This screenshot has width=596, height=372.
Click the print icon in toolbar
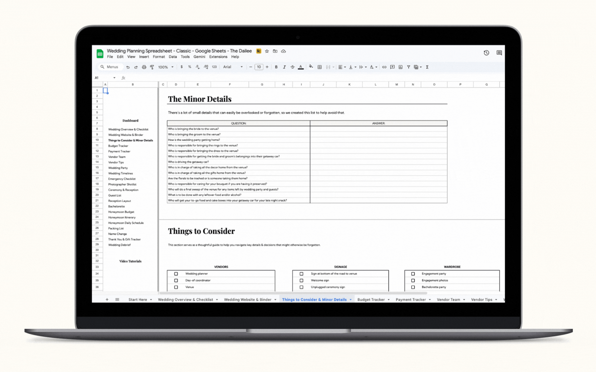(x=144, y=67)
